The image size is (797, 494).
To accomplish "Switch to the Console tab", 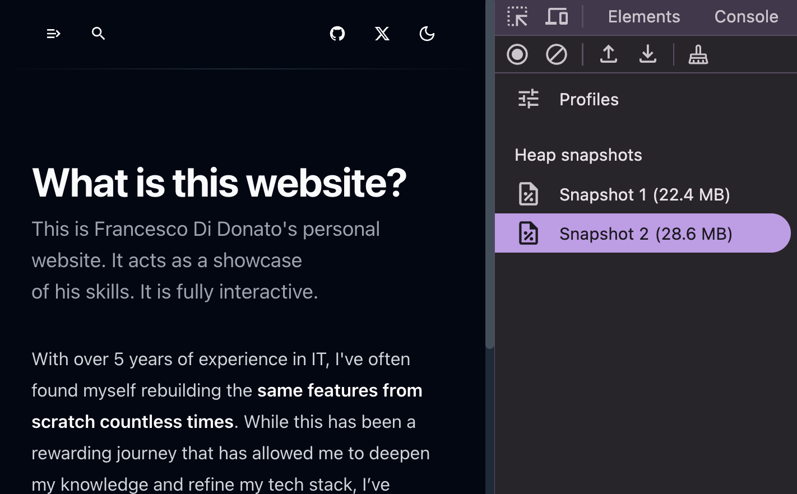I will pyautogui.click(x=746, y=17).
